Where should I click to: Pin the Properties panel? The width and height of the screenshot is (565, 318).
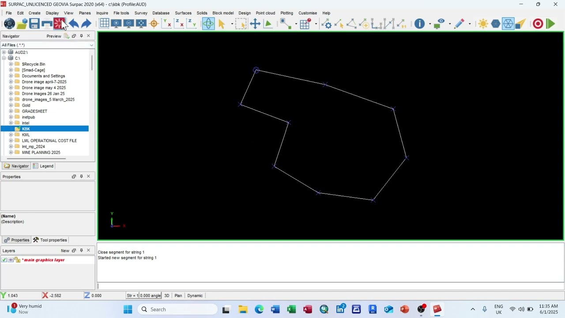click(x=81, y=176)
